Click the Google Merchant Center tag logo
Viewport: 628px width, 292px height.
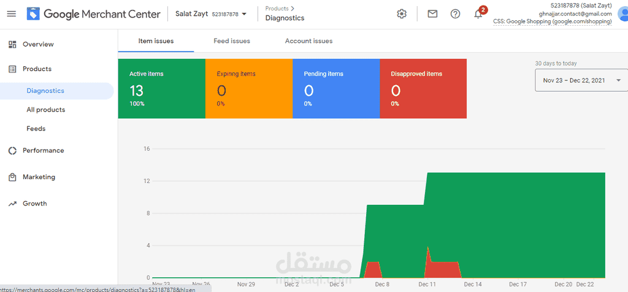pyautogui.click(x=34, y=14)
